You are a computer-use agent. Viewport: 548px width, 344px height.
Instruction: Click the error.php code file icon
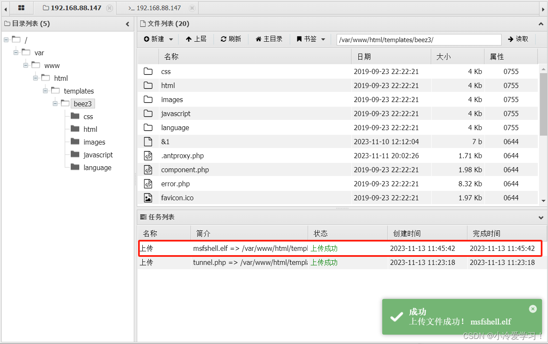click(148, 184)
